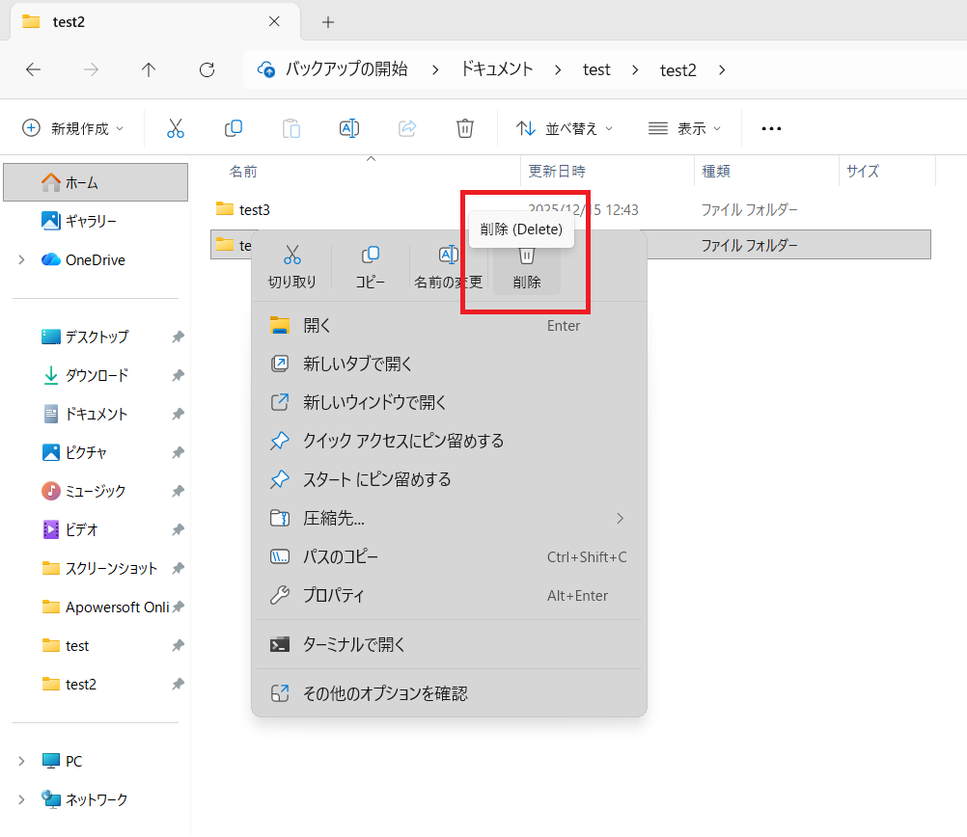Click the toolbar Copy icon
The width and height of the screenshot is (967, 837).
tap(234, 128)
